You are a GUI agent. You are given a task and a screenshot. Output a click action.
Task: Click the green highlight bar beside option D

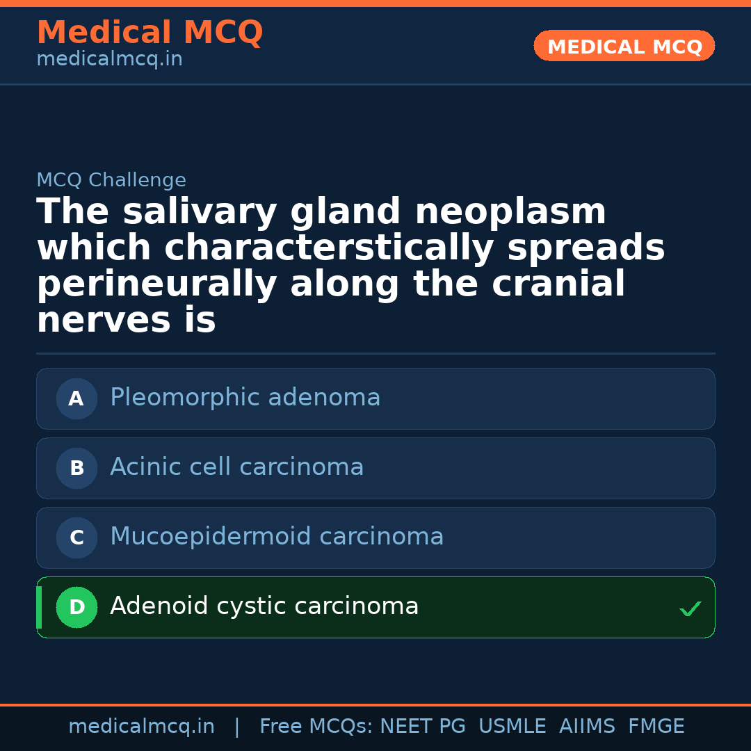[38, 607]
